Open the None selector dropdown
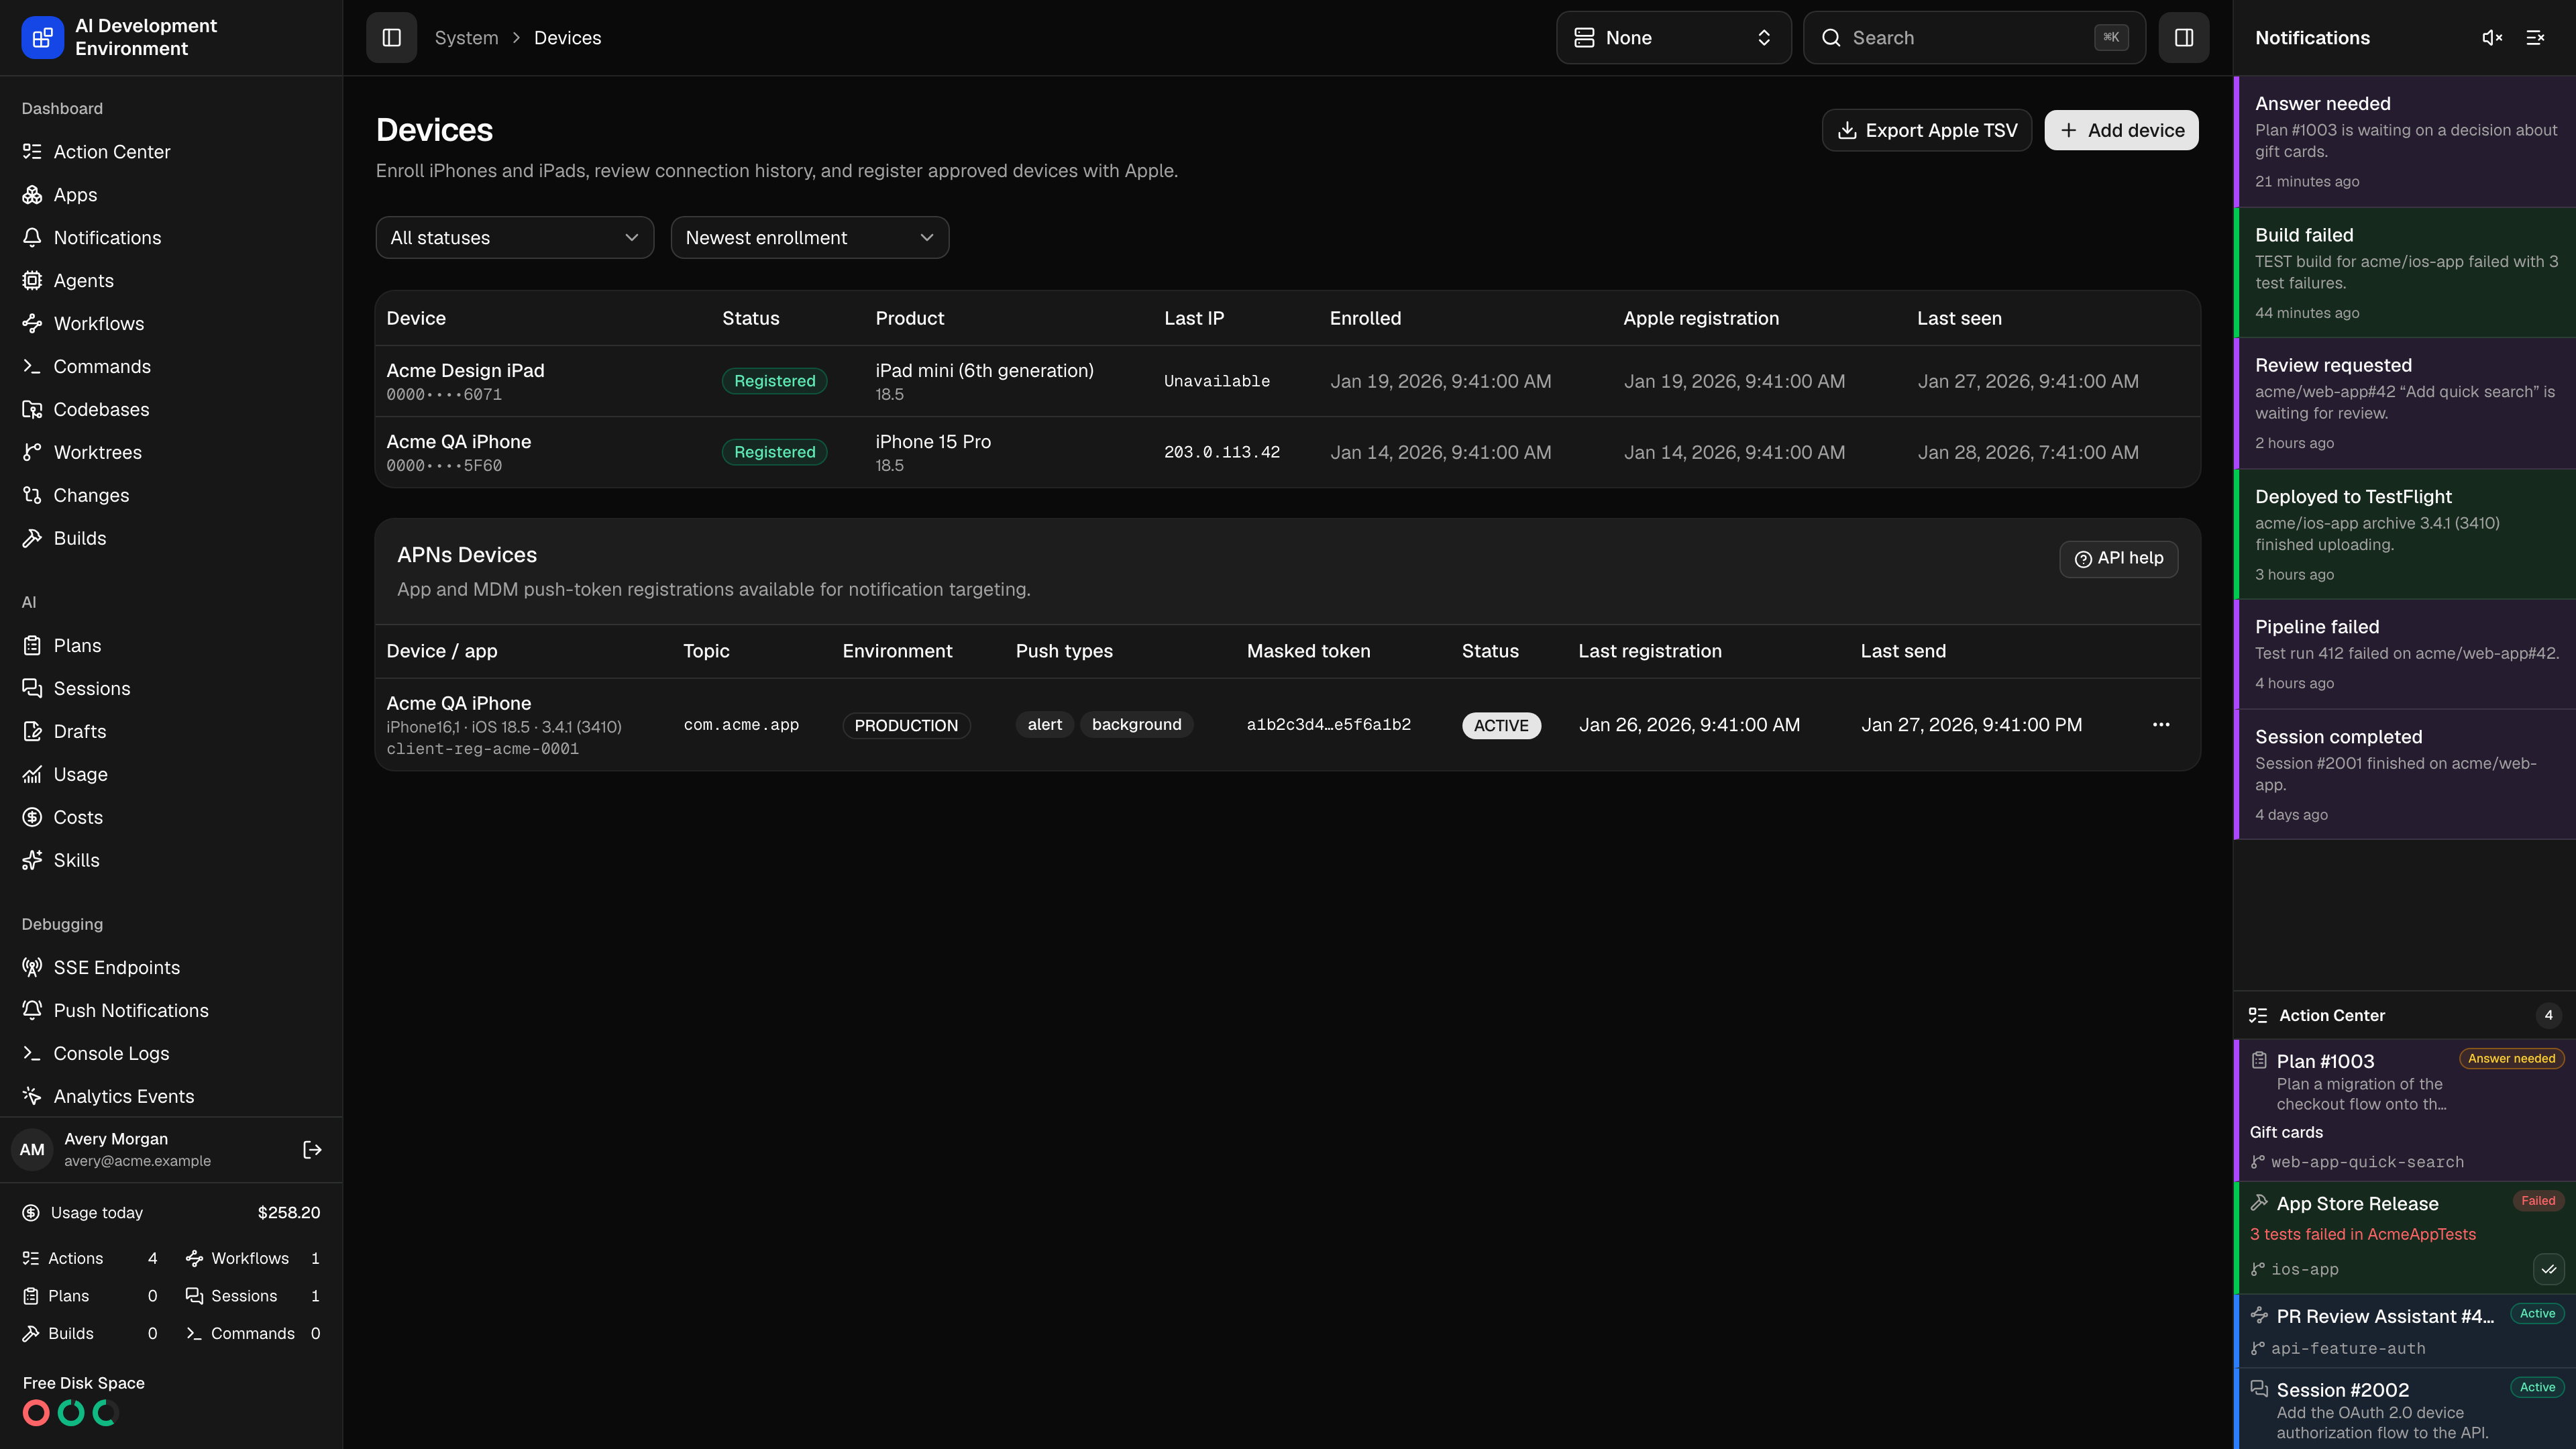Viewport: 2576px width, 1449px height. point(1674,37)
